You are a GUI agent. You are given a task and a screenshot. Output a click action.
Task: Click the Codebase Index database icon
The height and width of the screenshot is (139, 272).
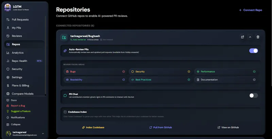(65, 112)
